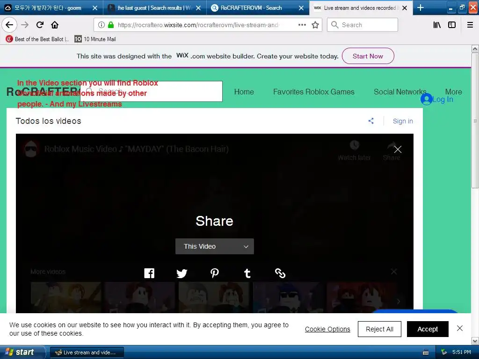Viewport: 479px width, 359px height.
Task: Open the browser home page
Action: click(x=55, y=25)
